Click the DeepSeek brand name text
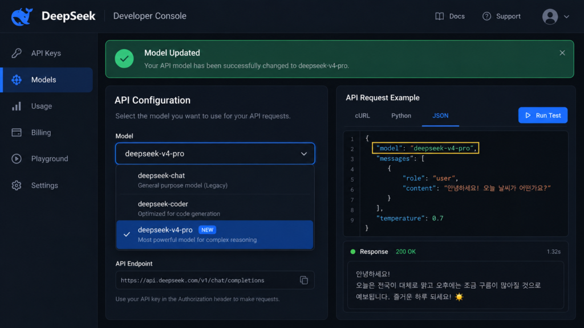This screenshot has width=584, height=328. 68,16
